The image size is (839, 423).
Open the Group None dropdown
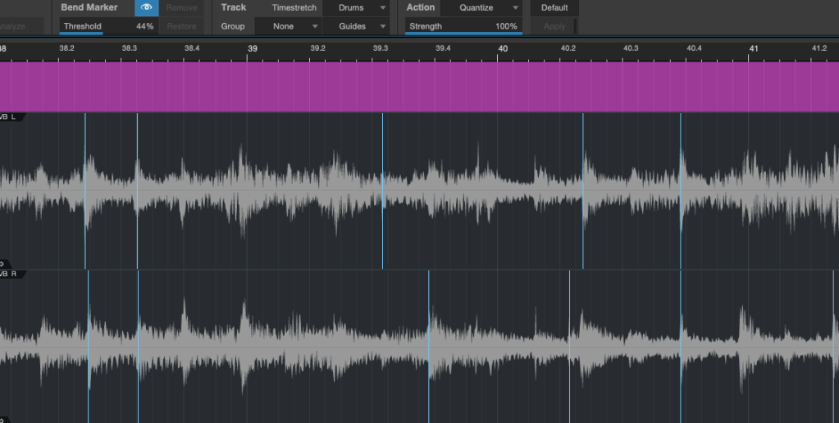click(x=295, y=26)
